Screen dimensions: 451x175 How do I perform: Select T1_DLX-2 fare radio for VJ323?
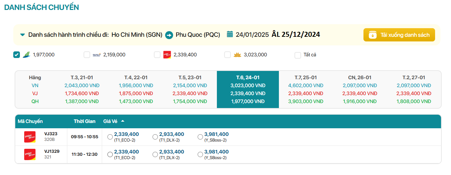coord(155,137)
